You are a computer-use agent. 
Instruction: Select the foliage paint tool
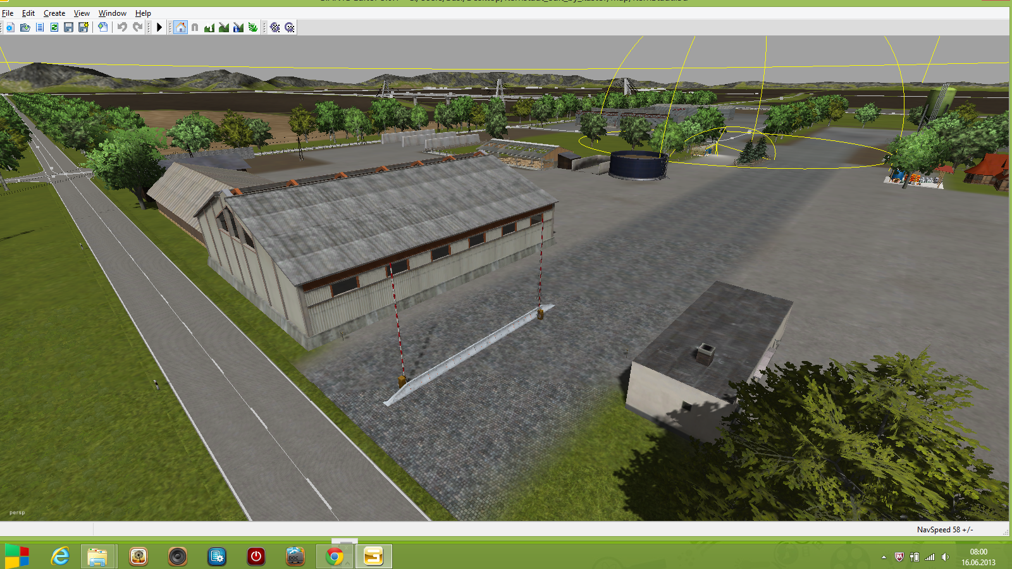point(253,27)
